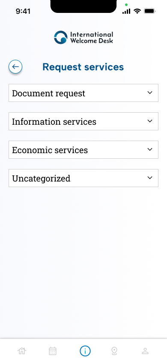The width and height of the screenshot is (167, 363).
Task: Tap the cellular signal bars icon
Action: point(126,11)
